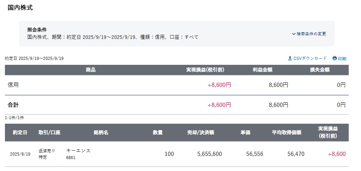Select the 信用 summary row
The height and width of the screenshot is (171, 361).
pos(176,85)
